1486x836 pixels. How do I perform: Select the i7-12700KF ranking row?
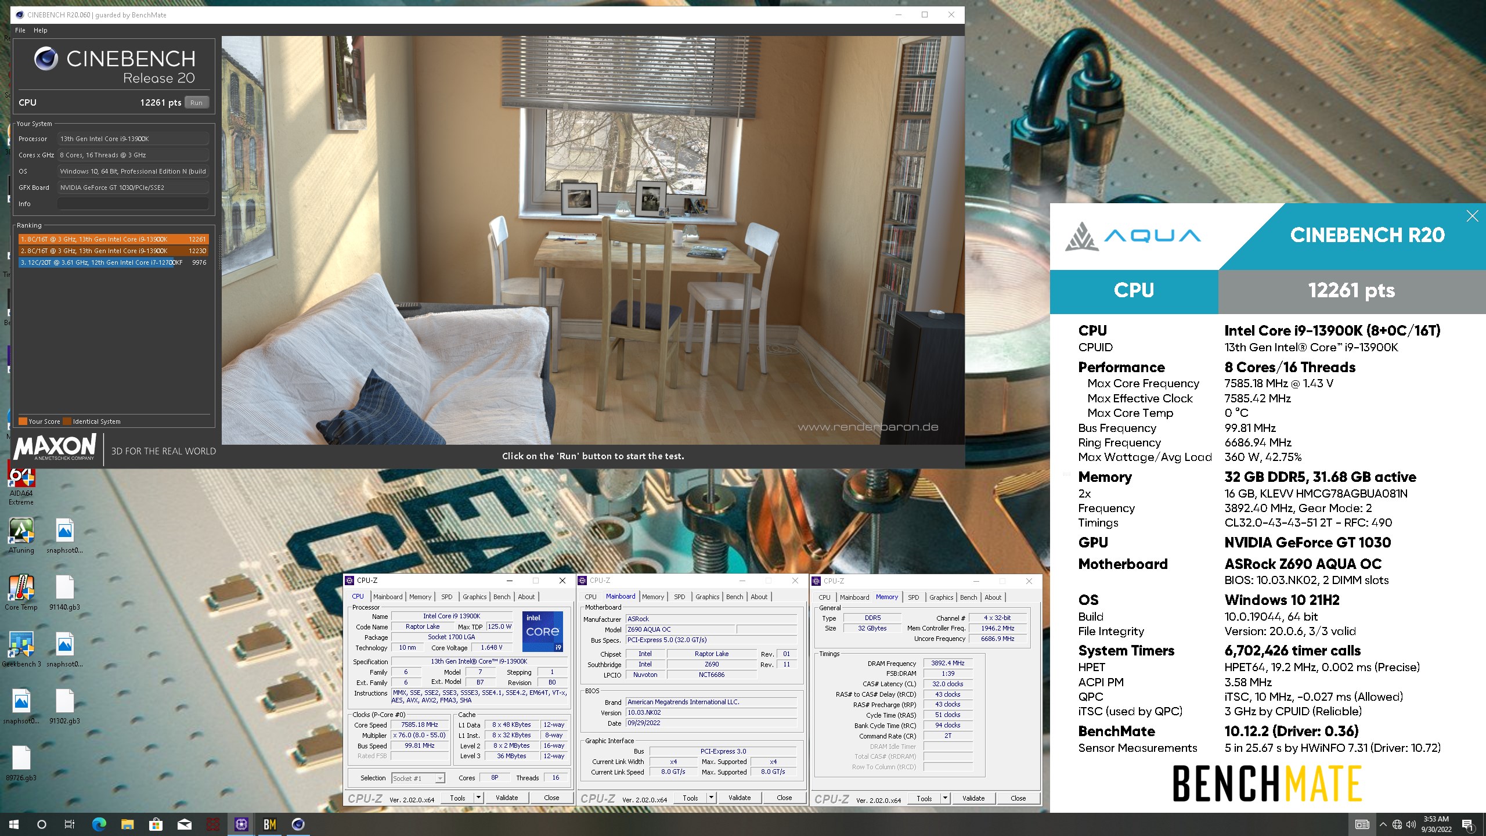113,262
